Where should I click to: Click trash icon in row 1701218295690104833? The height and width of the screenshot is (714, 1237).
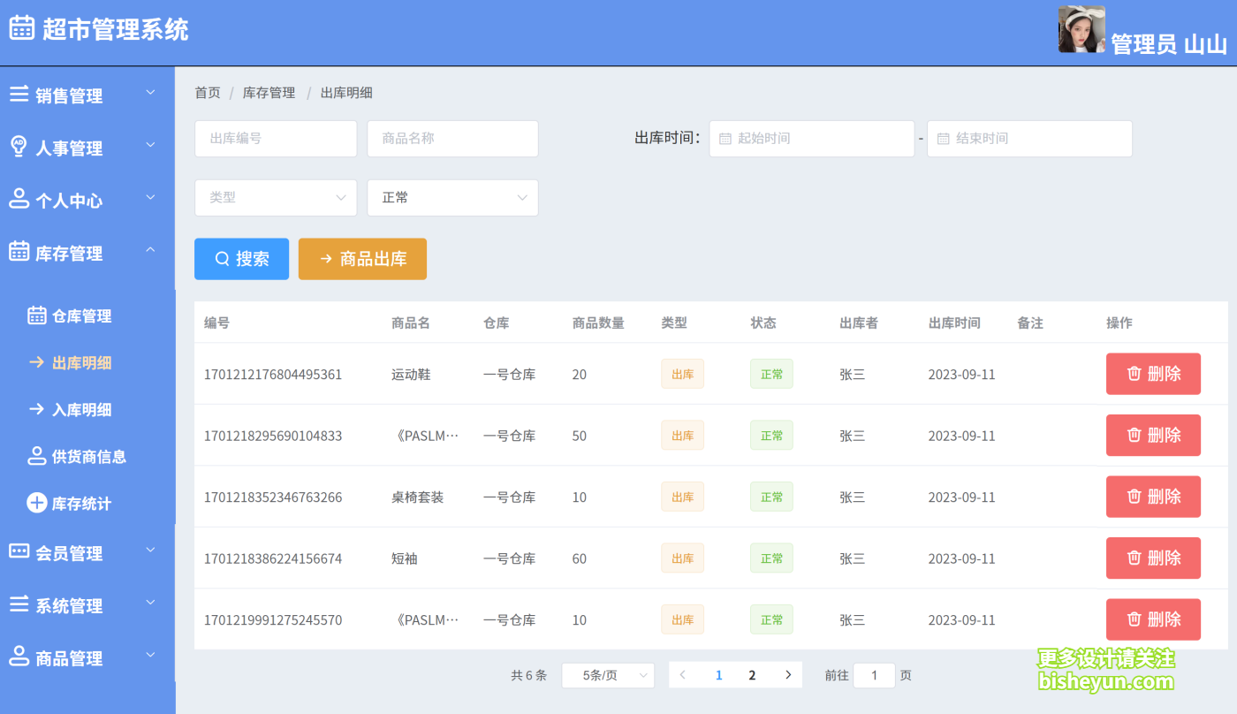pyautogui.click(x=1135, y=435)
